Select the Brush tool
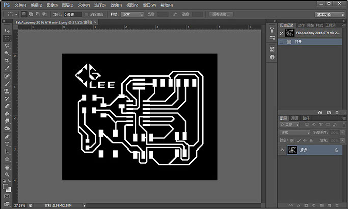Viewport: 348px width, 209px height. pyautogui.click(x=7, y=84)
